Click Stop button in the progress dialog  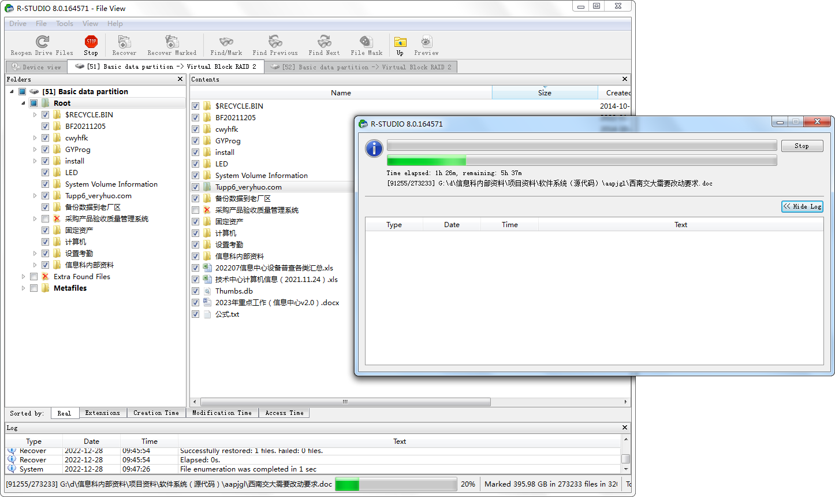(x=802, y=146)
